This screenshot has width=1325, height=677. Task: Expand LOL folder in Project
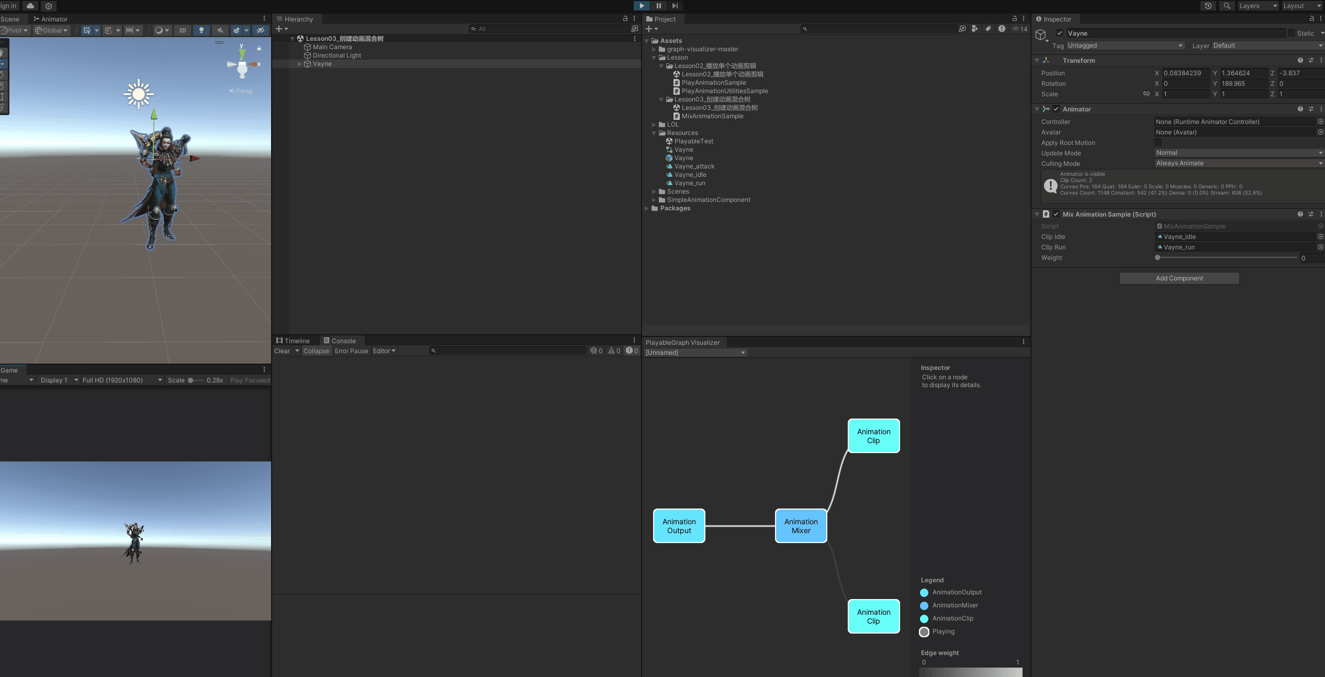click(x=654, y=125)
